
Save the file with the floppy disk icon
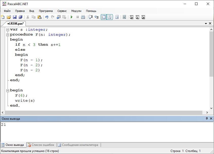coord(14,17)
